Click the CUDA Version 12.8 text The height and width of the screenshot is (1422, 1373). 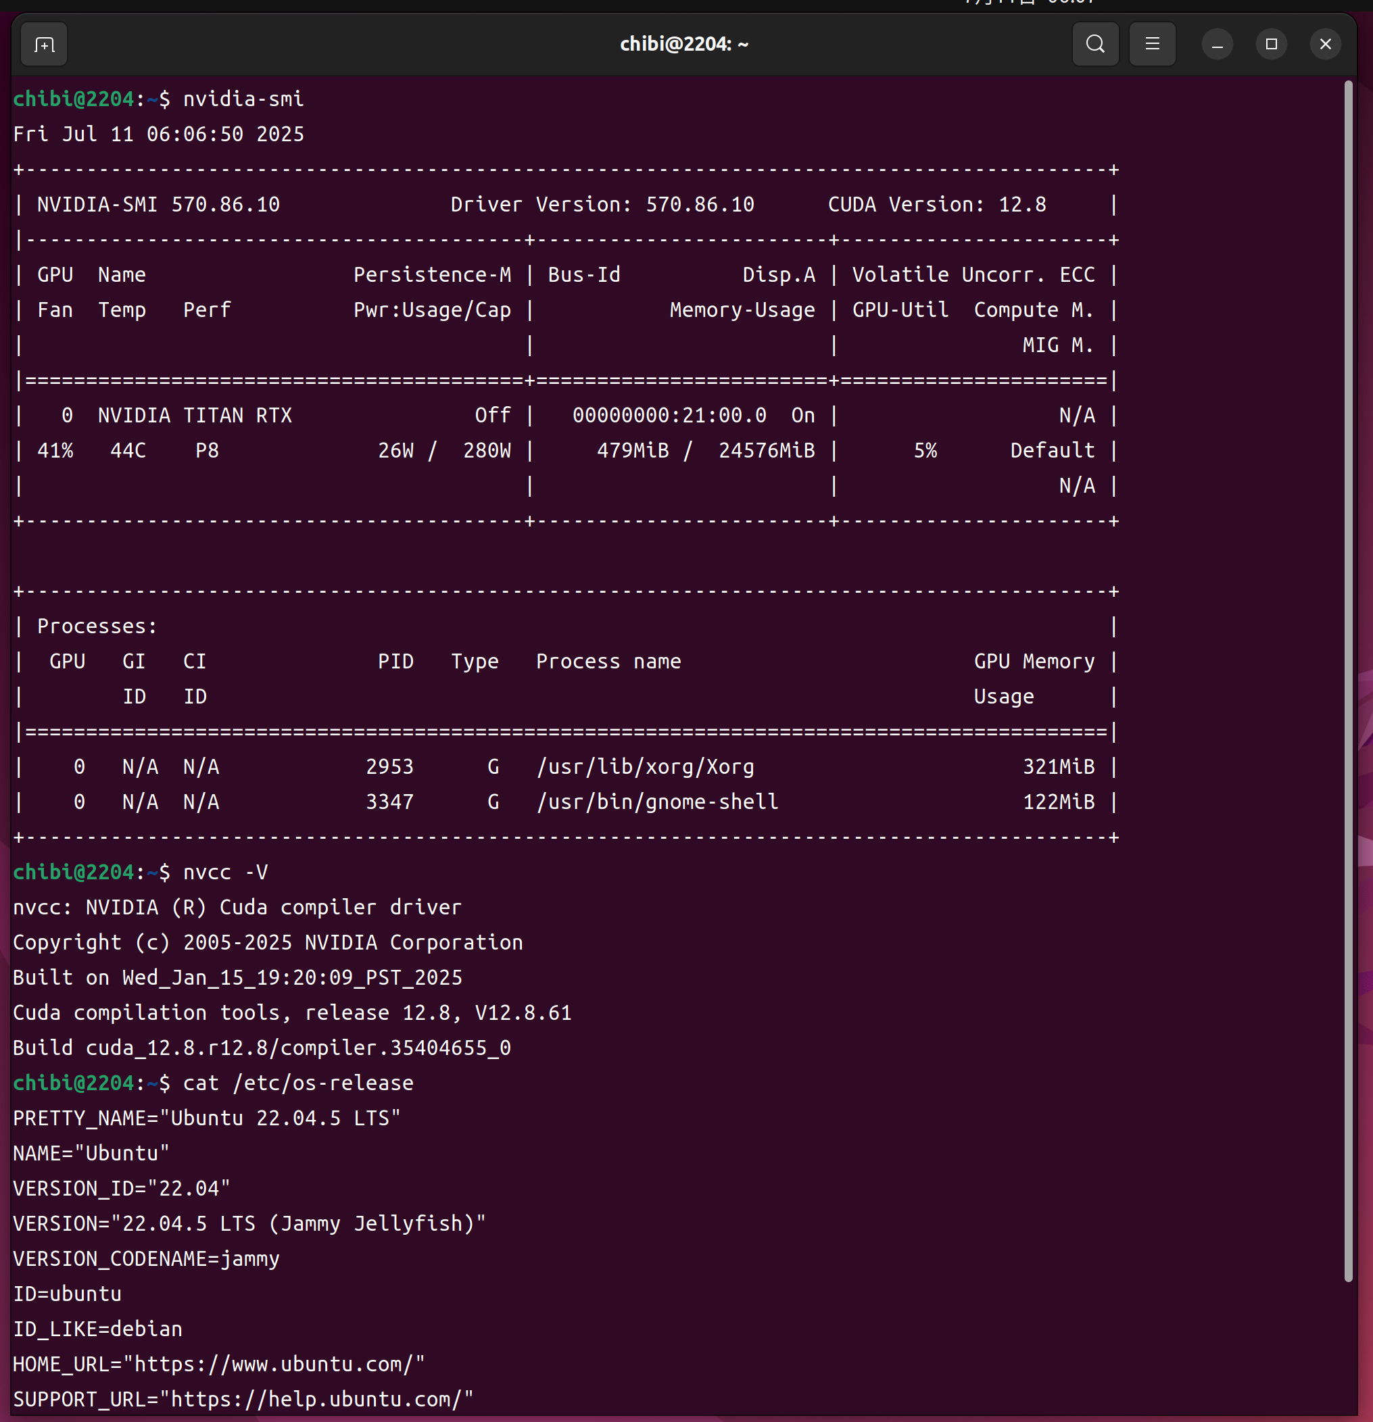tap(936, 205)
